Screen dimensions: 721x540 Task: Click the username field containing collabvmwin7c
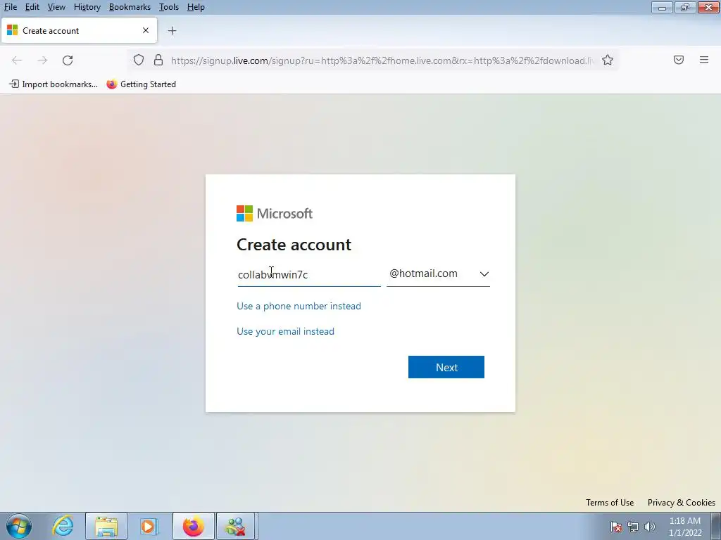(309, 275)
